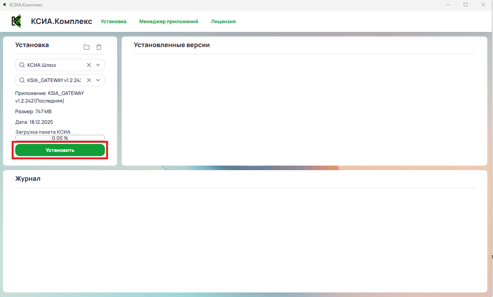The height and width of the screenshot is (297, 493).
Task: Clear the KSIA_GATEWAY version selection with X
Action: 89,80
